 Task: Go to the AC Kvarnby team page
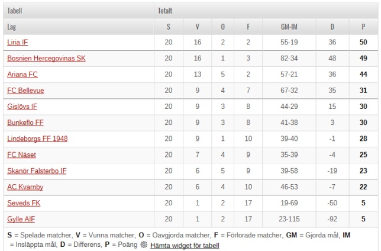coord(25,187)
